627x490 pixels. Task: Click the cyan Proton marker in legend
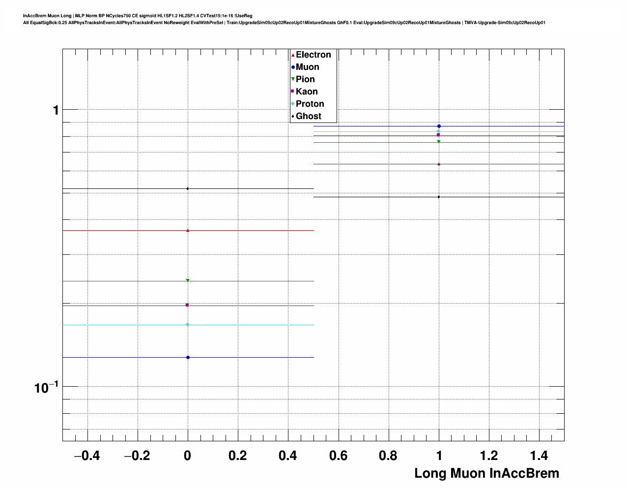tap(293, 104)
